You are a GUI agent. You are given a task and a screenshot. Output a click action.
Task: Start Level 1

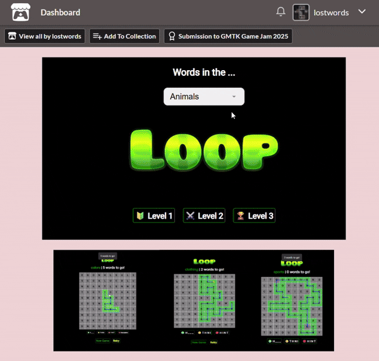point(153,216)
